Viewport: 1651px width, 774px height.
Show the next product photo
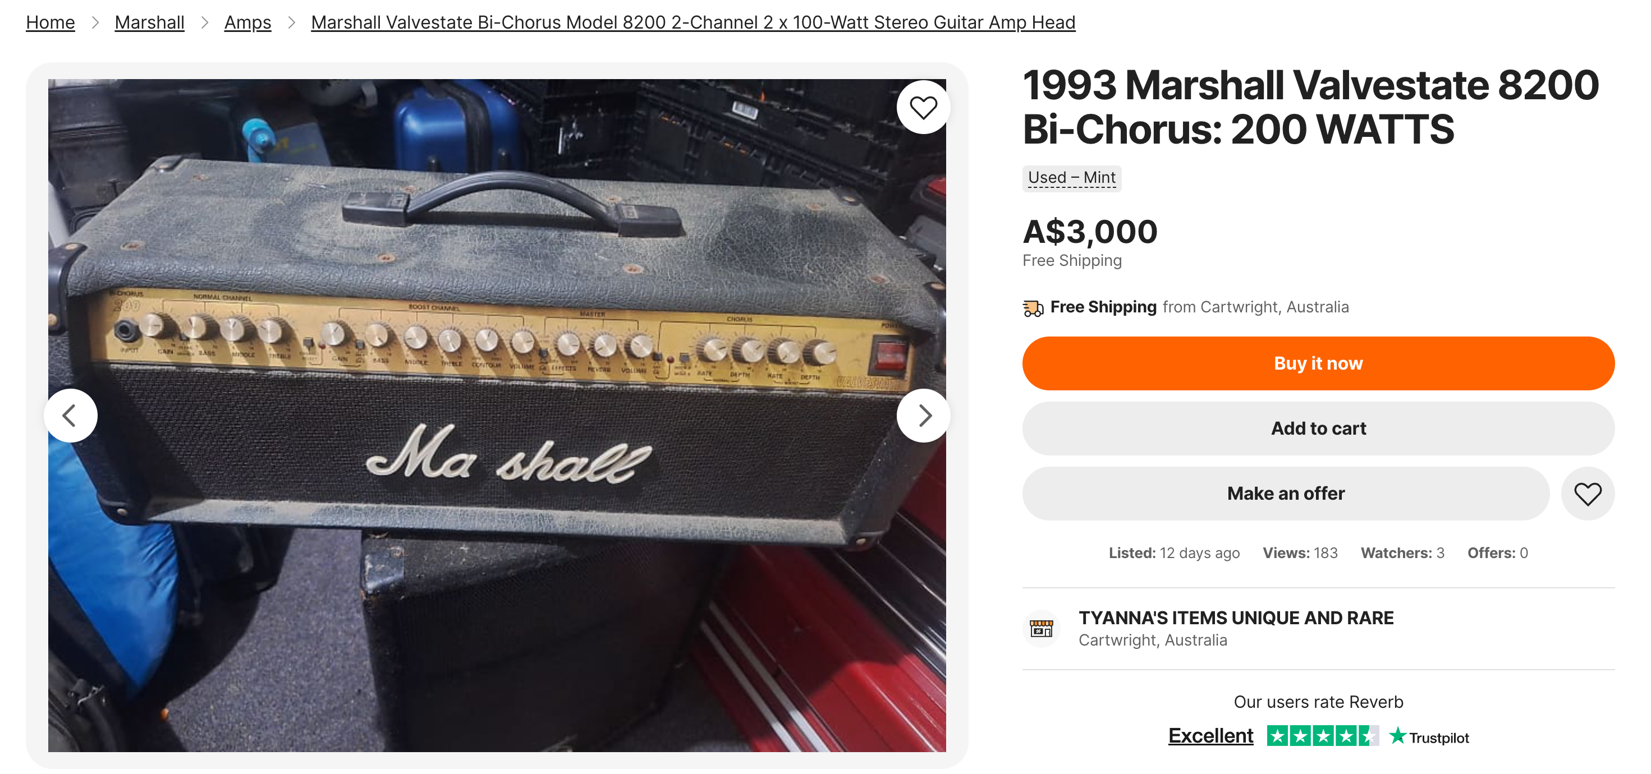[923, 416]
